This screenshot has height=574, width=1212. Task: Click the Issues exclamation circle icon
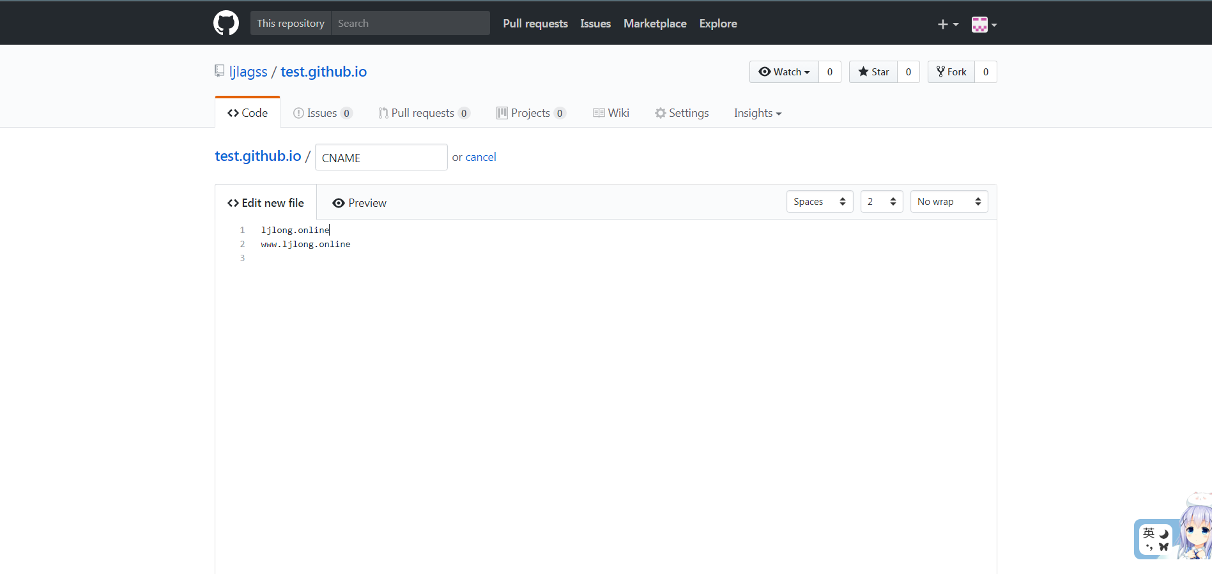pyautogui.click(x=298, y=113)
